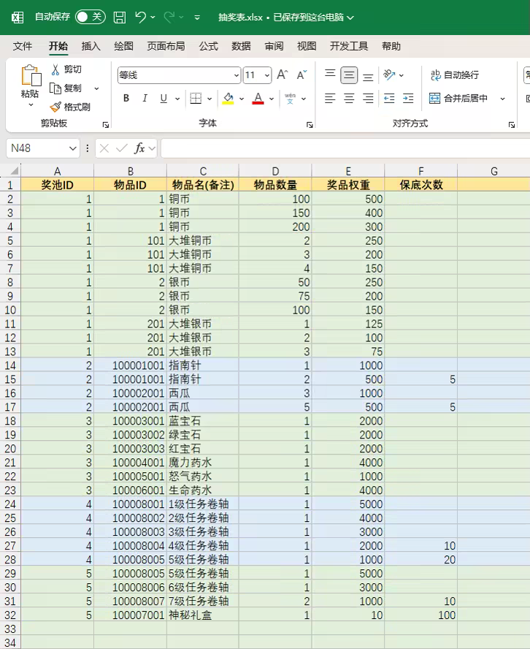
Task: Open the underline style dropdown arrow
Action: (x=177, y=99)
